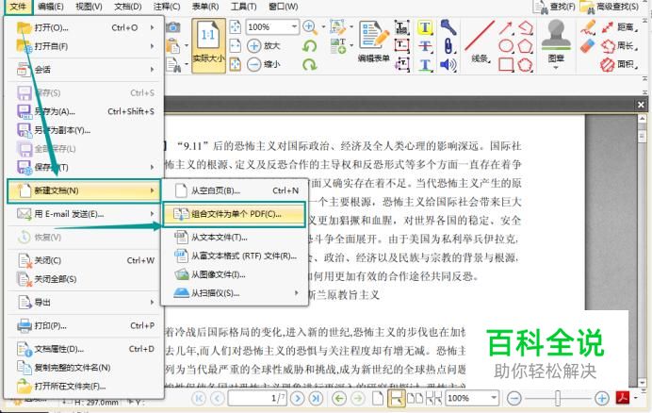Select the 图章 stamp tool
This screenshot has height=413, width=652.
click(x=556, y=43)
